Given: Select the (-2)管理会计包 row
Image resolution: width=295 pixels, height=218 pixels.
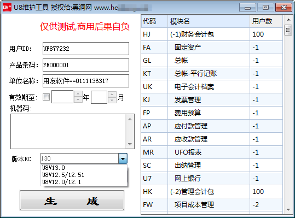Looking at the screenshot, I should [212, 192].
